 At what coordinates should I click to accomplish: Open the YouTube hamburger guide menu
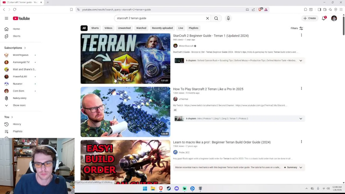(x=6, y=18)
